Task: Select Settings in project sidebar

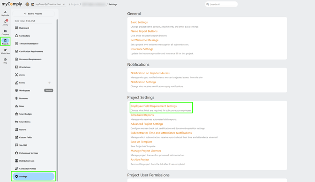Action: [x=33, y=176]
